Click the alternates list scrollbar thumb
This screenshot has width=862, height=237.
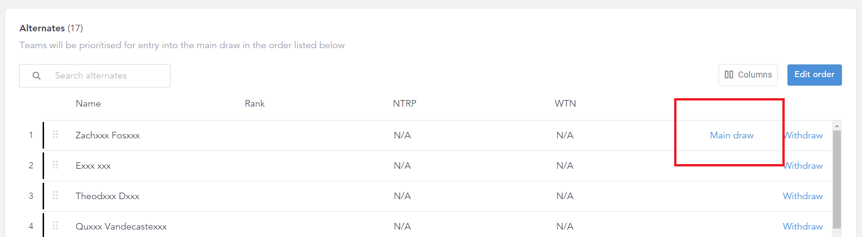[x=837, y=180]
